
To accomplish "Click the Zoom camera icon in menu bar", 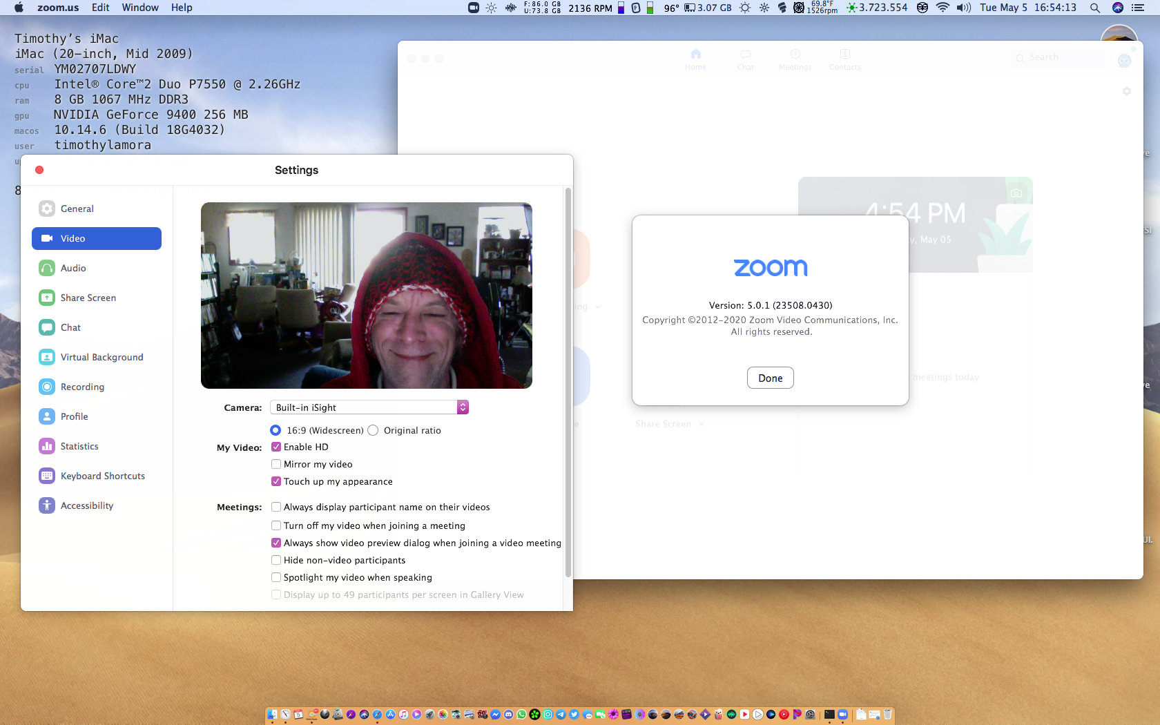I will [474, 8].
